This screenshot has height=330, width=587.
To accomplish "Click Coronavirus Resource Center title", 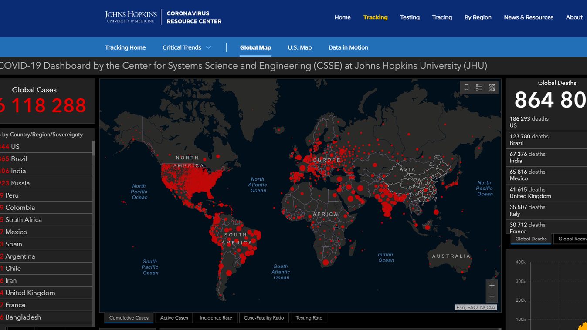I will click(194, 17).
